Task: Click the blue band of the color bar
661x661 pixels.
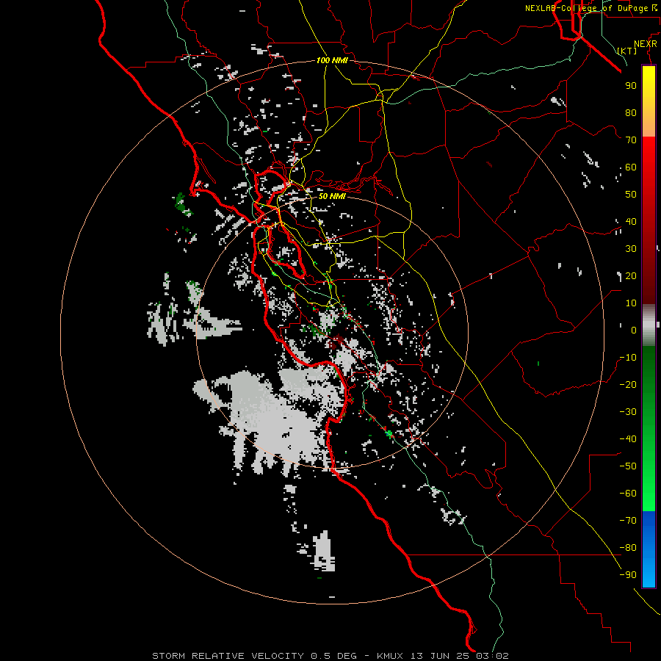Action: pyautogui.click(x=649, y=549)
